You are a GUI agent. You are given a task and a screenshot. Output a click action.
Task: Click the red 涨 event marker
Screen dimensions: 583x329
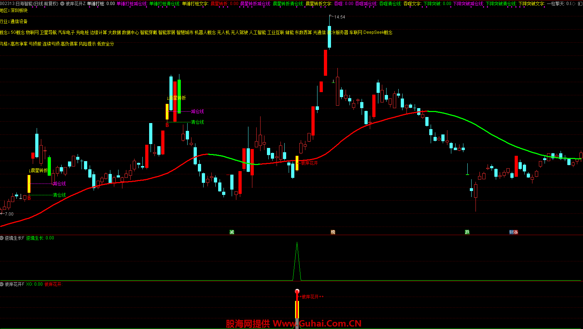pos(516,232)
